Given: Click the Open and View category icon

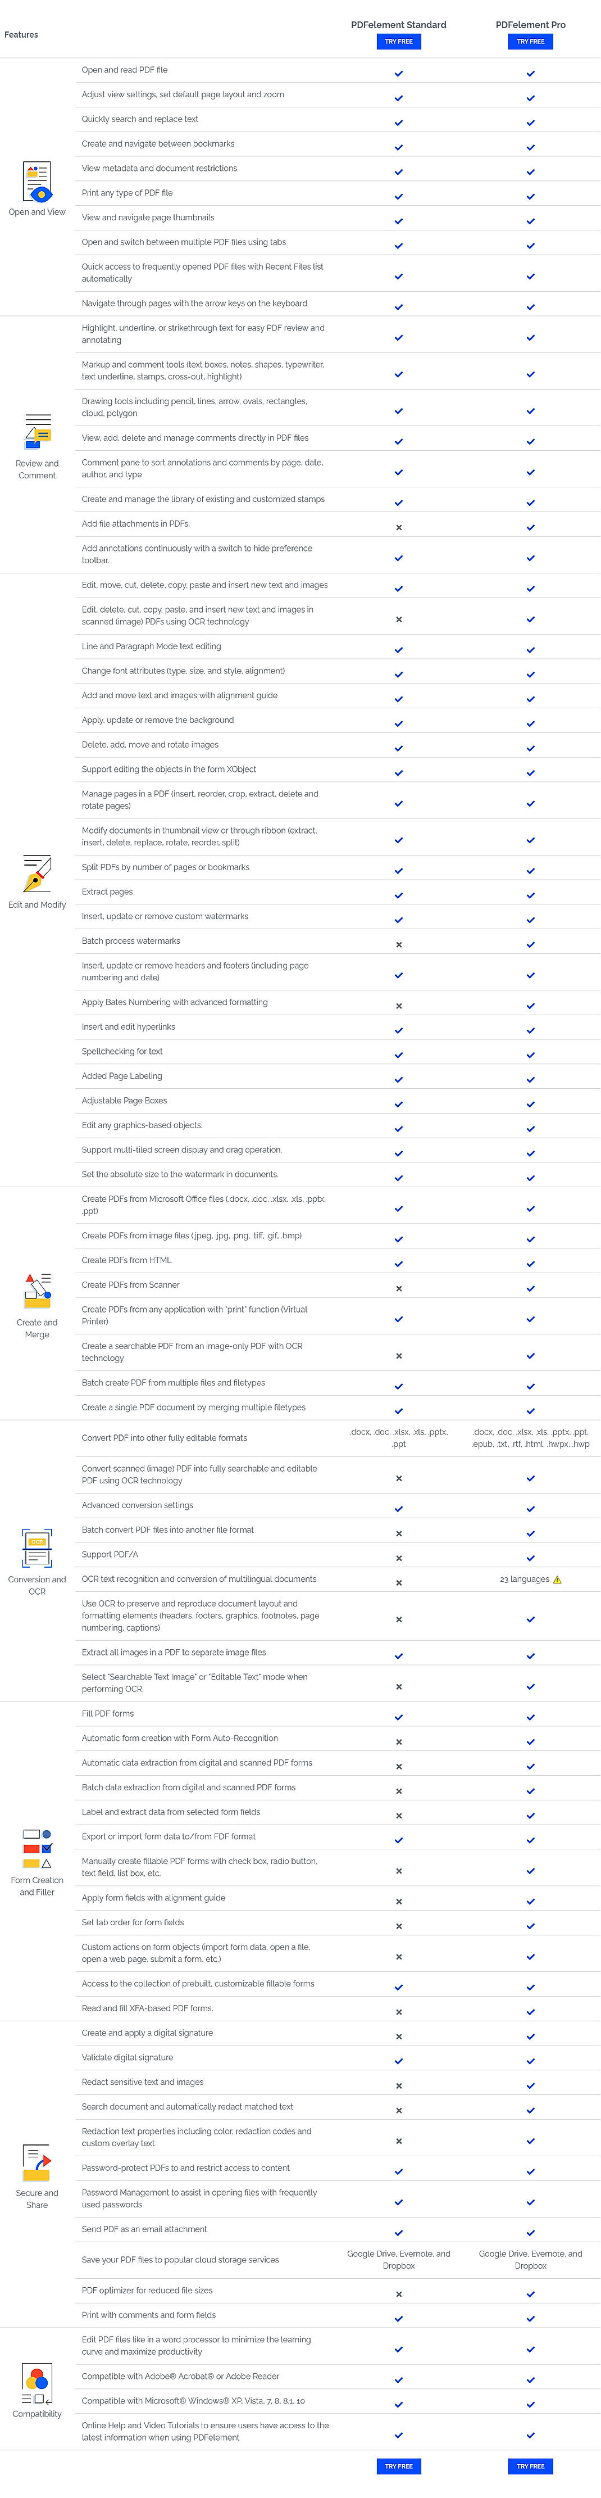Looking at the screenshot, I should coord(36,182).
